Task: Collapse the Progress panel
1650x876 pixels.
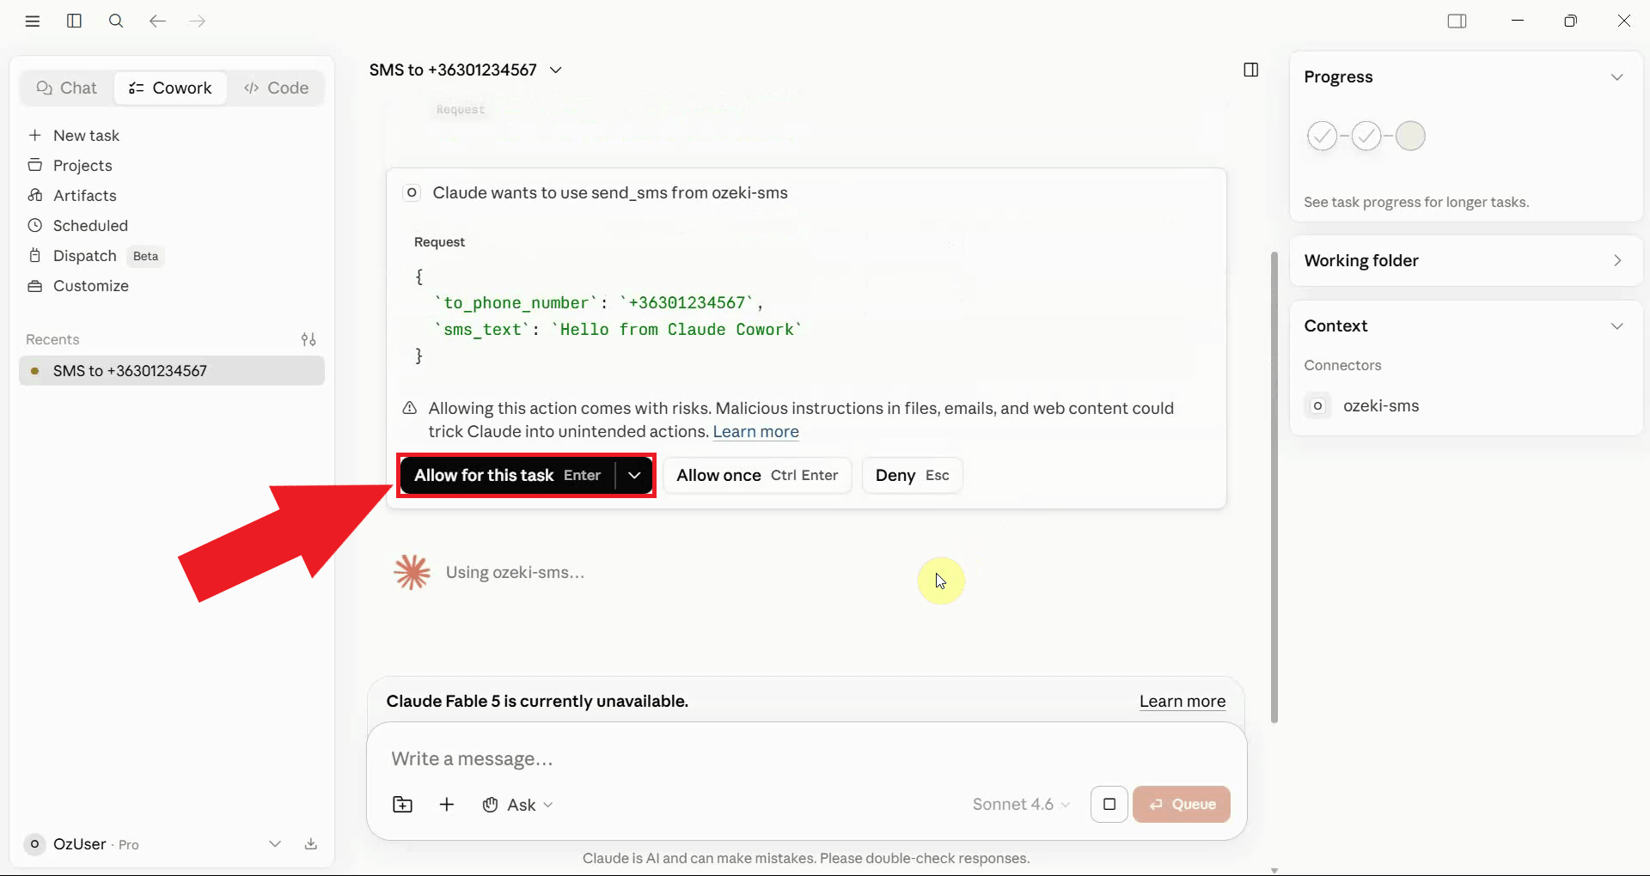Action: [1616, 77]
